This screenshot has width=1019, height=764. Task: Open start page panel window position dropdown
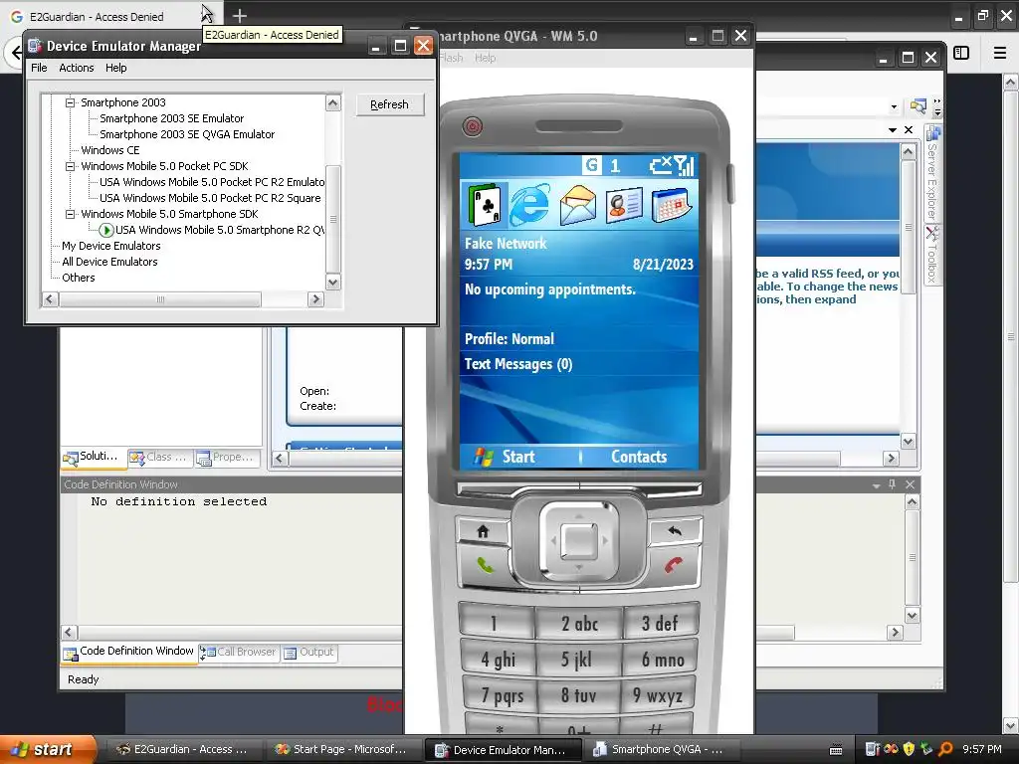893,130
